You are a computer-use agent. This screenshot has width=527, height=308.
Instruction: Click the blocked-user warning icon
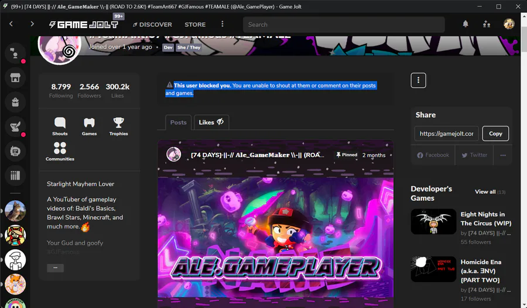pyautogui.click(x=169, y=85)
